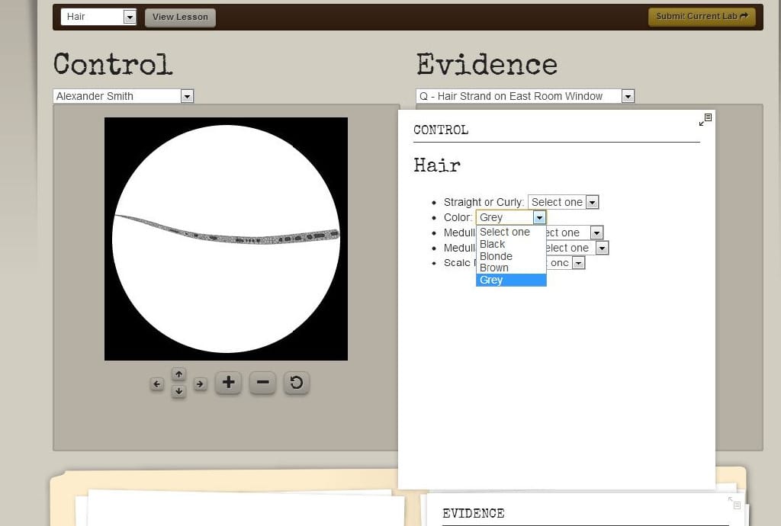Pan the microscope view down
The height and width of the screenshot is (526, 781).
point(178,391)
